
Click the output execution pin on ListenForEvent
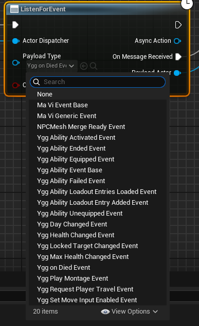coord(178,25)
